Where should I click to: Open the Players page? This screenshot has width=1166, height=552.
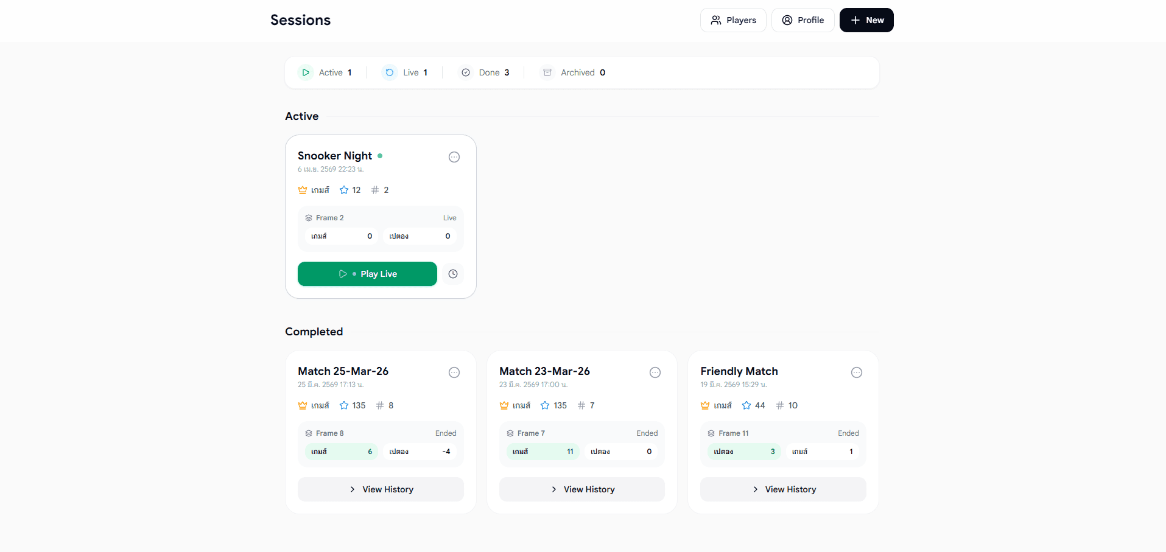tap(732, 20)
